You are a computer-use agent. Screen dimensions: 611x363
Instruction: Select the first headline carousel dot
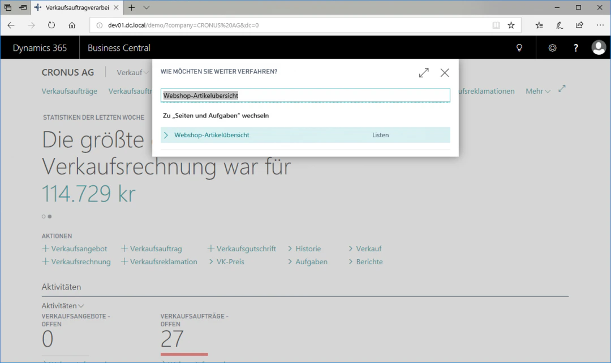44,216
